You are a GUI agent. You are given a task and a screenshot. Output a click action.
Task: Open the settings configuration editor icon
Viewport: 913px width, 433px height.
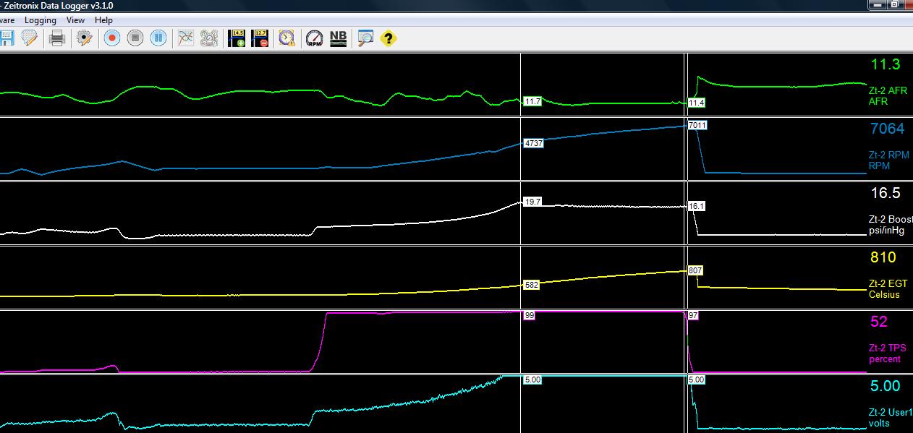85,38
